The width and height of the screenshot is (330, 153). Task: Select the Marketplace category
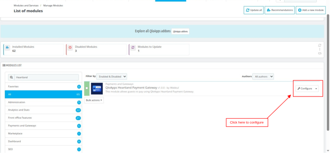click(x=44, y=133)
